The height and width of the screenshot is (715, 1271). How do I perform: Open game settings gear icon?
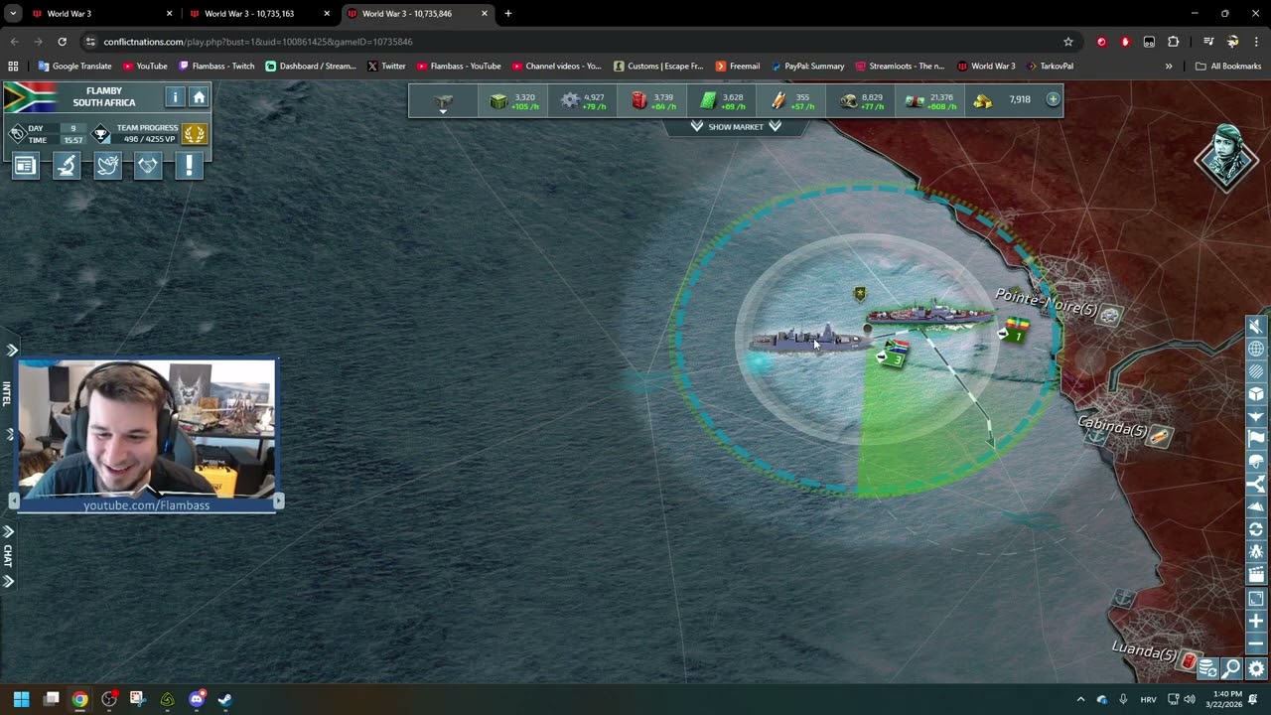click(1256, 669)
